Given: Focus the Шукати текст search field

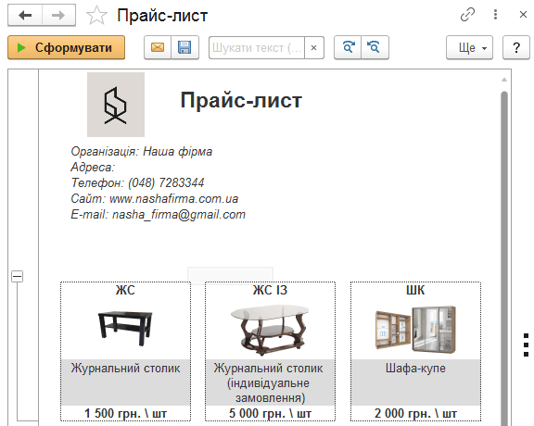Looking at the screenshot, I should [x=257, y=47].
